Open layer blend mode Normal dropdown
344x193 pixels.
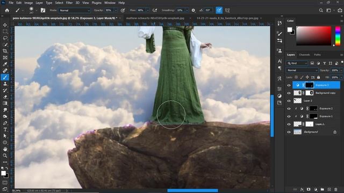coord(302,70)
